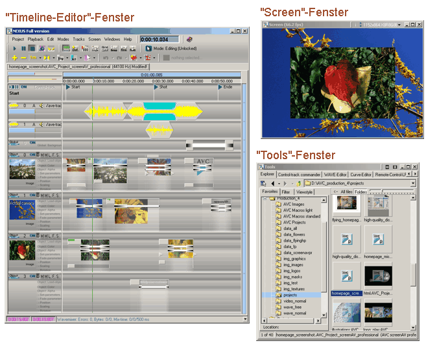Viewport: 426px width, 343px height.
Task: Select the projects folder in tree
Action: click(x=290, y=294)
